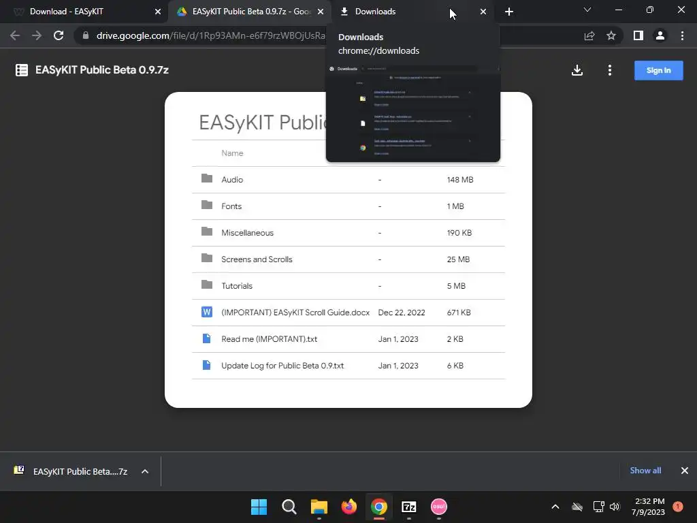Click the cloud sync tray icon
697x523 pixels.
577,507
